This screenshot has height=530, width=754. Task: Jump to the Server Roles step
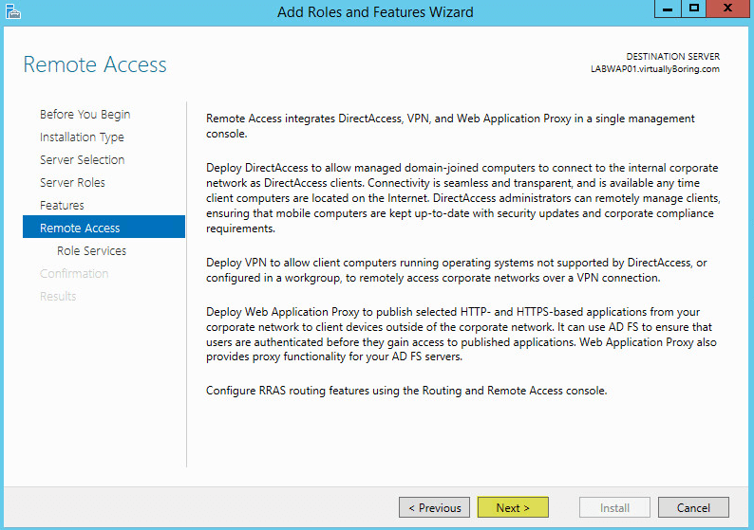pyautogui.click(x=72, y=182)
